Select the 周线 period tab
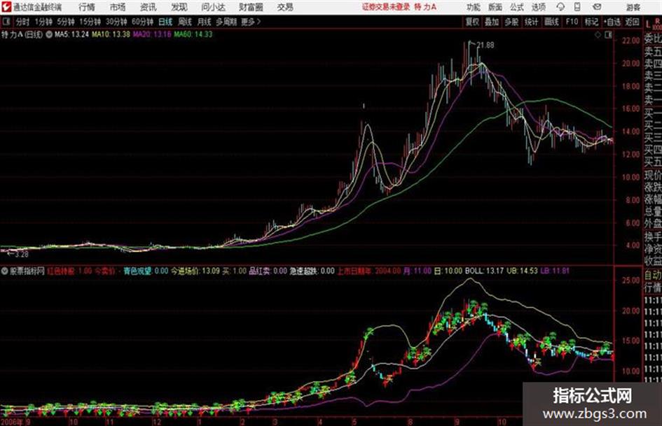Viewport: 662px width, 426px height. pyautogui.click(x=185, y=22)
